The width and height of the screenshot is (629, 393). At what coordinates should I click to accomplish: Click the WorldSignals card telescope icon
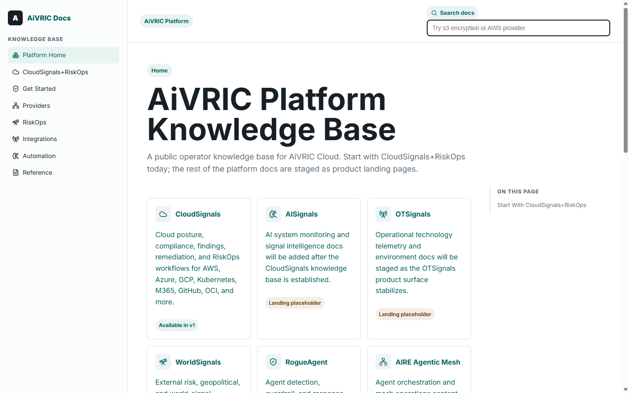(163, 362)
